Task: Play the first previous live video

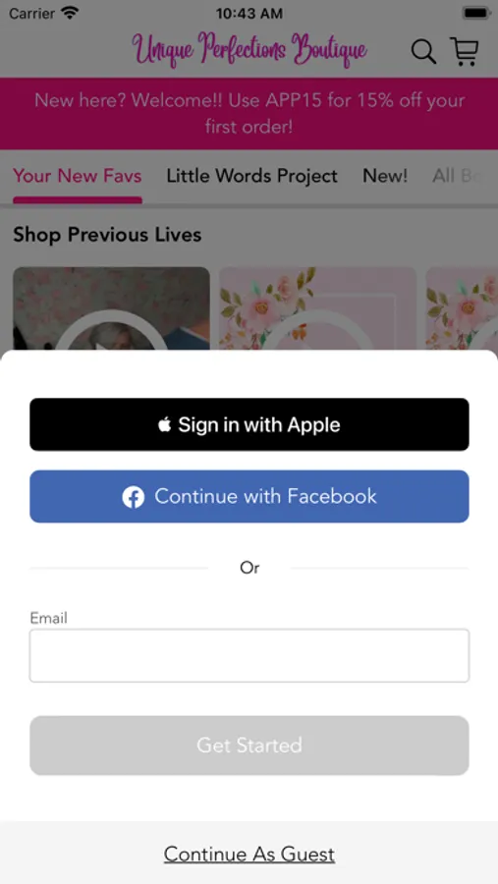Action: point(111,308)
